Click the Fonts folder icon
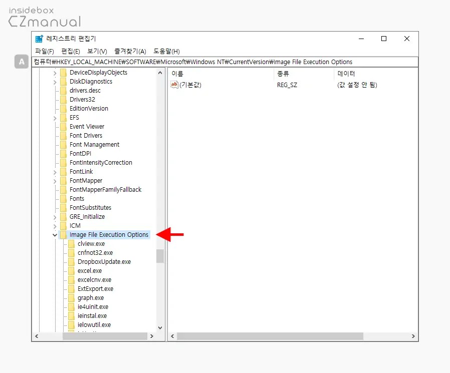 (64, 199)
